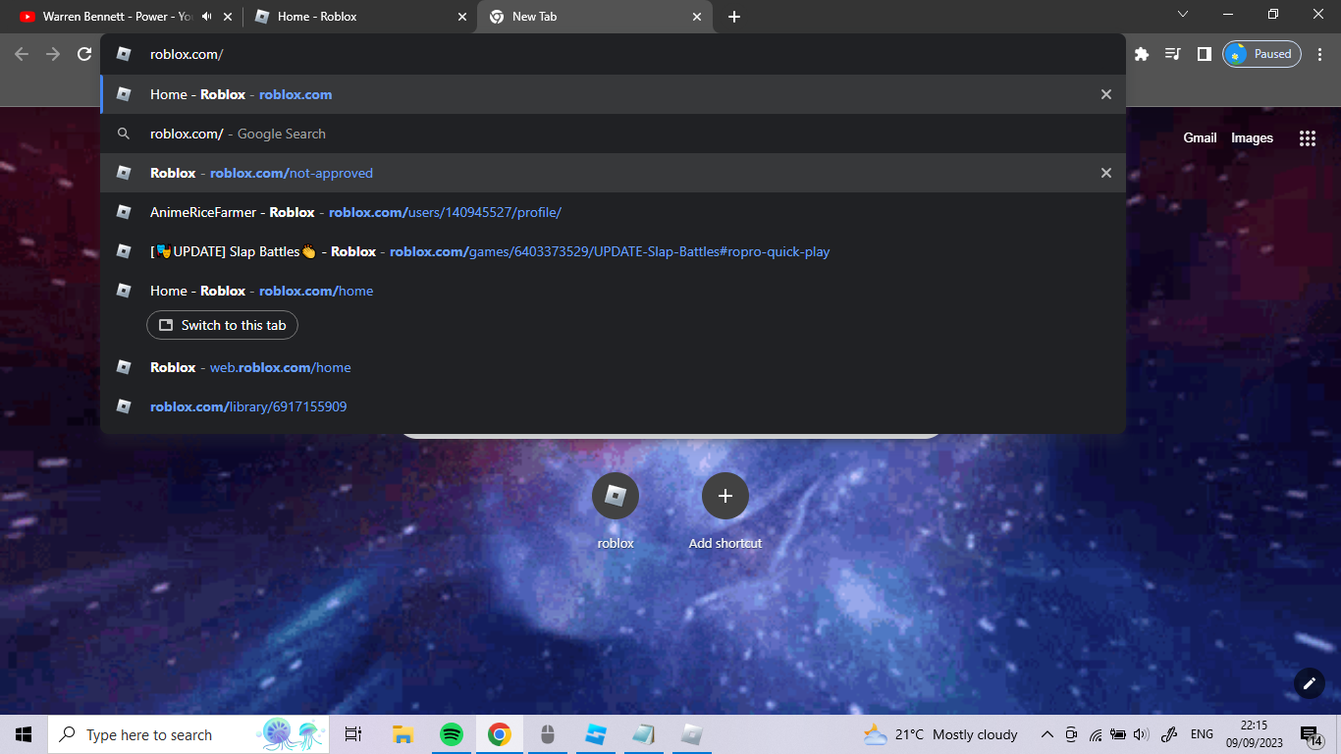Viewport: 1341px width, 754px height.
Task: Open a new tab with plus button
Action: (734, 17)
